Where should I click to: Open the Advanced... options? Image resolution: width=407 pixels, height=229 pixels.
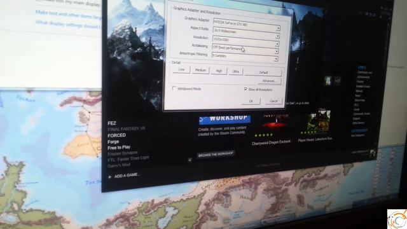269,81
